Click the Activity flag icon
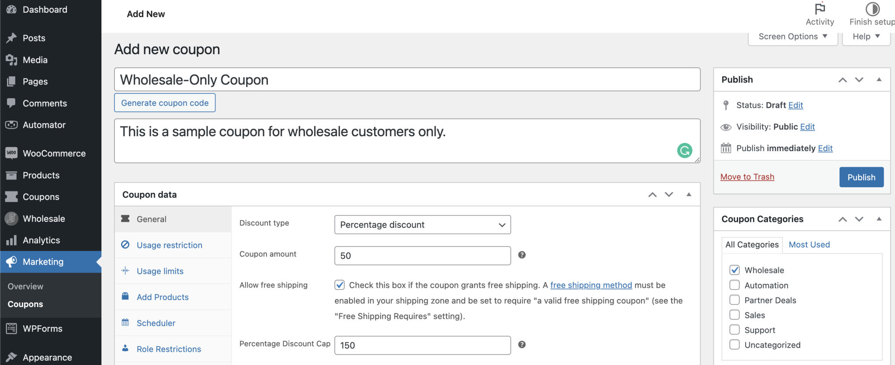The width and height of the screenshot is (895, 365). (x=820, y=9)
